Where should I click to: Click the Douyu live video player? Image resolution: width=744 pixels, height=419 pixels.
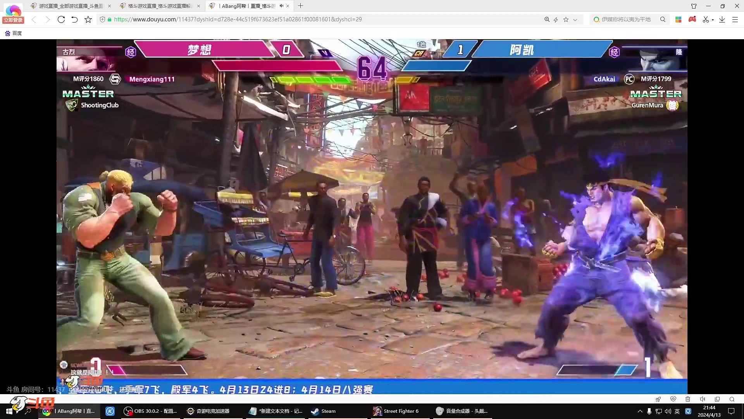coord(372,216)
